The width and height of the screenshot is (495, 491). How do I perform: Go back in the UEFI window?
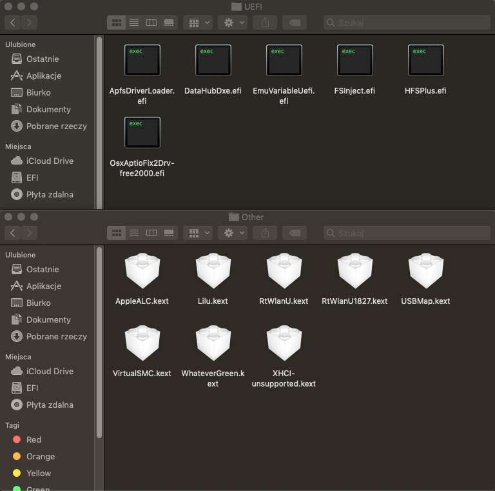click(13, 23)
